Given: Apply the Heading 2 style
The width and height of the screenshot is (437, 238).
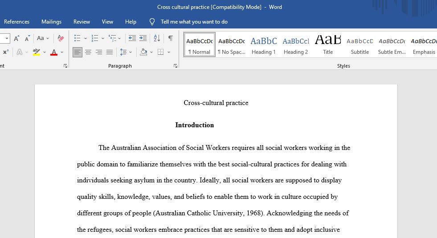Looking at the screenshot, I should pos(296,45).
